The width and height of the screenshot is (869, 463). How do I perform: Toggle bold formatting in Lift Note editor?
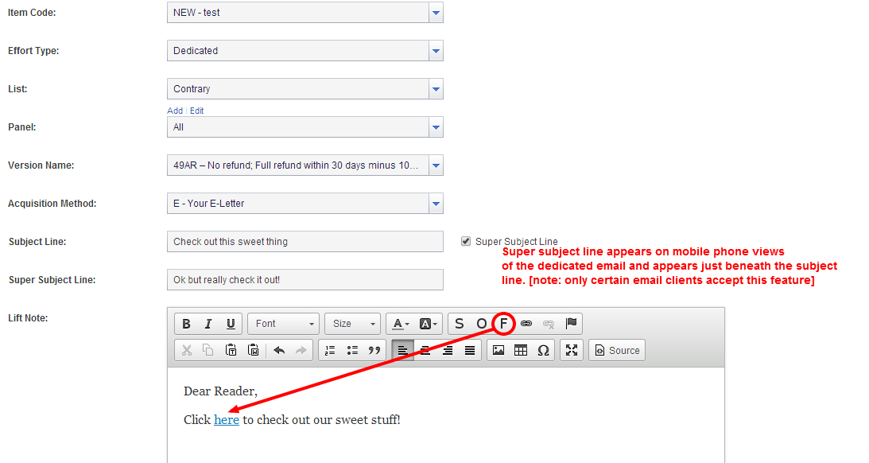click(x=186, y=324)
